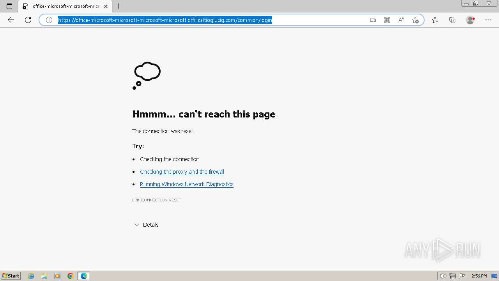Open the Windows Start menu

(x=11, y=276)
